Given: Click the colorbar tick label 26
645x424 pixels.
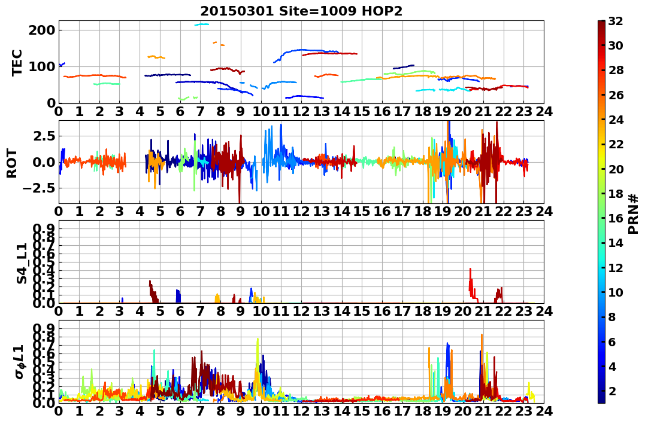Looking at the screenshot, I should tap(616, 95).
